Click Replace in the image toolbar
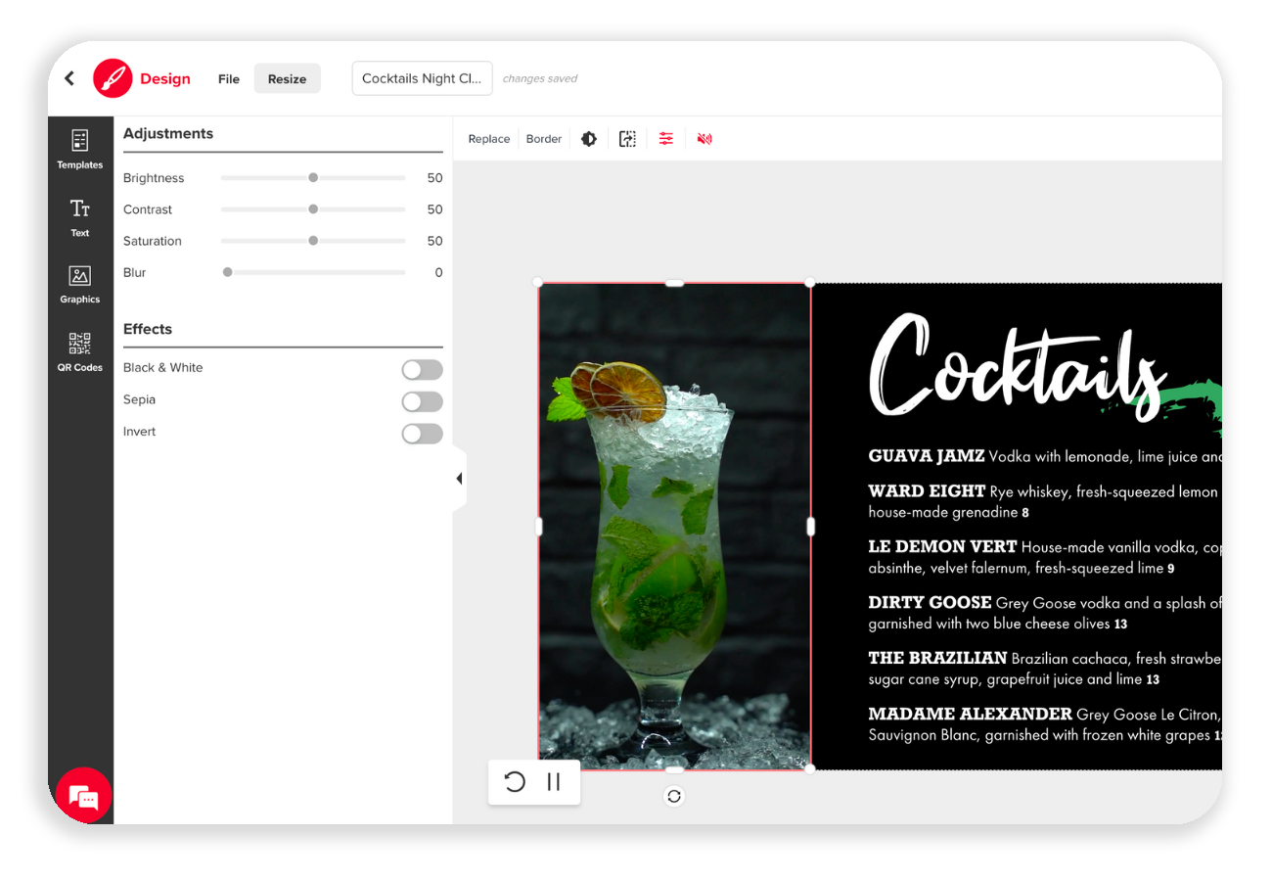The image size is (1272, 881). tap(489, 139)
